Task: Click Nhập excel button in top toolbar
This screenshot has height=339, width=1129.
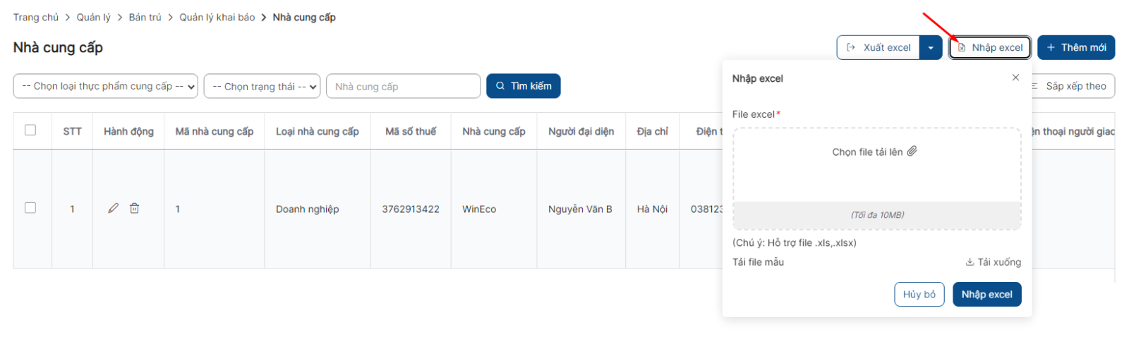Action: (990, 48)
